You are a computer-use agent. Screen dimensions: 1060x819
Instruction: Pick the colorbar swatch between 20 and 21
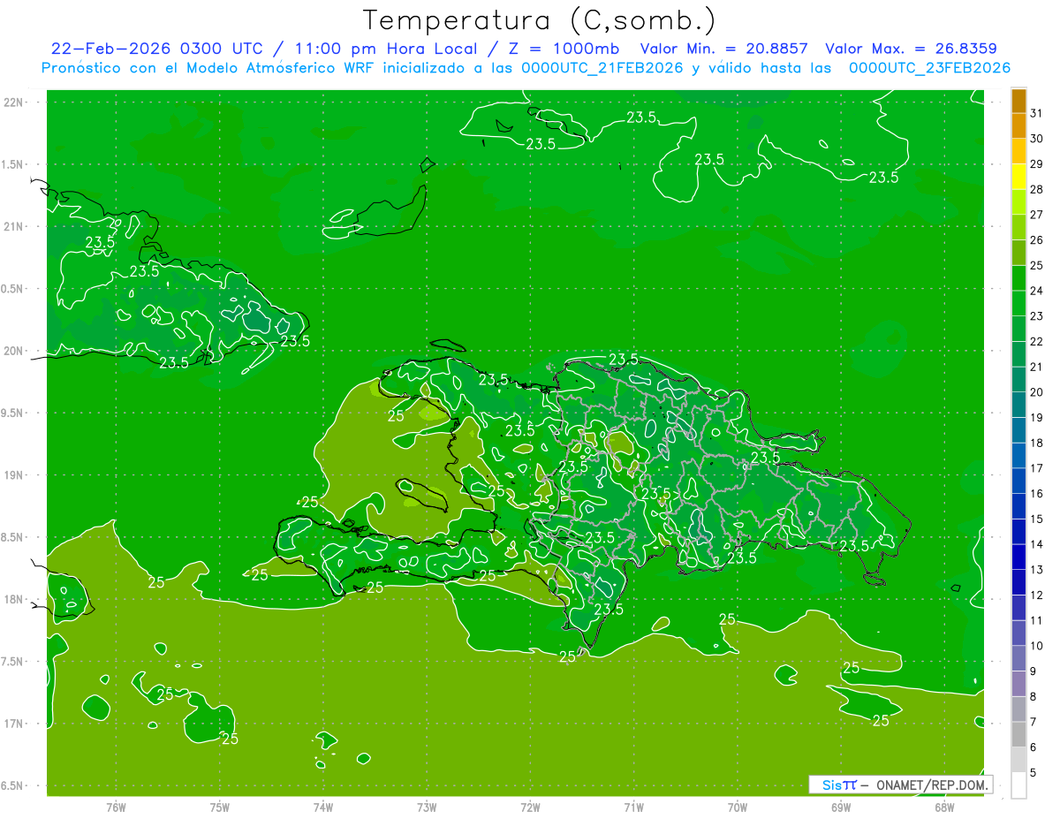pos(1018,379)
